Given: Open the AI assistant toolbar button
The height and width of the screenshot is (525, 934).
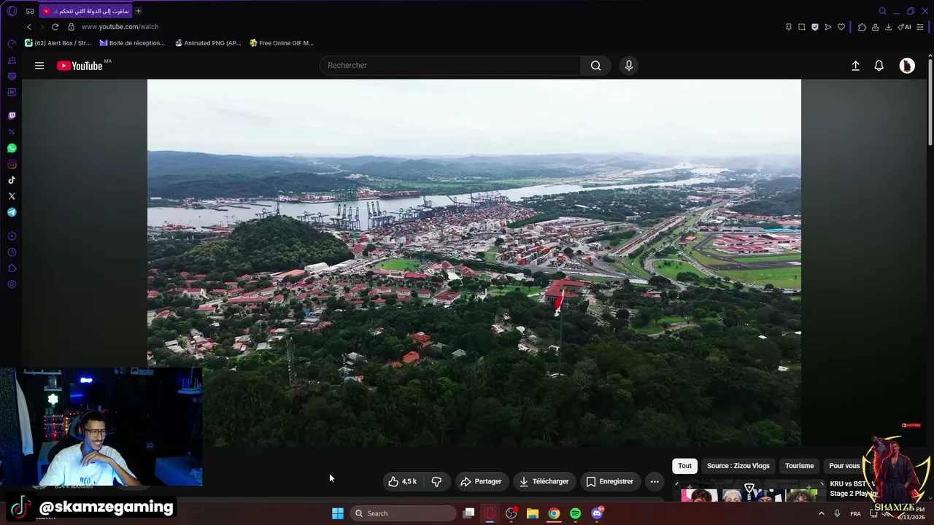Looking at the screenshot, I should [904, 27].
